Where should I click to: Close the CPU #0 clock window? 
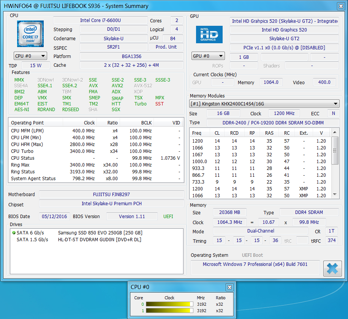[229, 287]
